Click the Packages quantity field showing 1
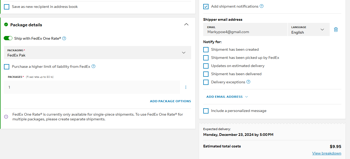 coord(92,87)
